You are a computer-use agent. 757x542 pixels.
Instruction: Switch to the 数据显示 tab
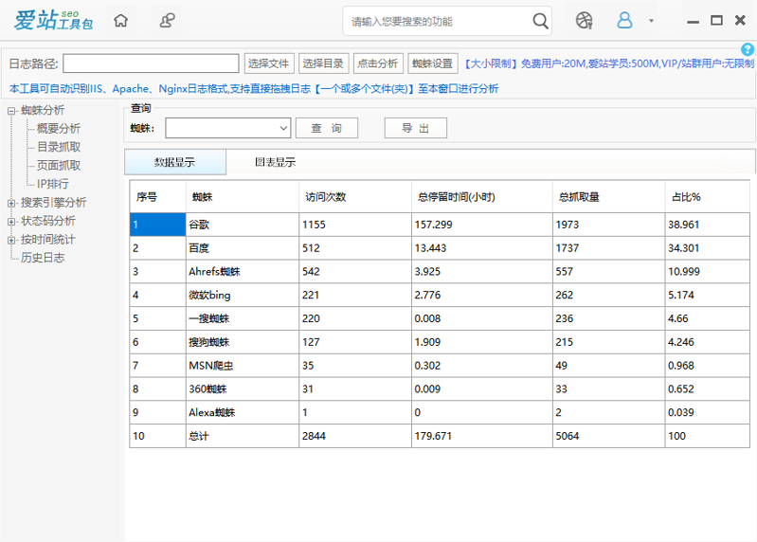175,162
